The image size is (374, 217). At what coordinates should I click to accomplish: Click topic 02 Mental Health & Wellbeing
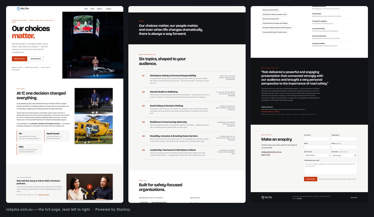(189, 94)
